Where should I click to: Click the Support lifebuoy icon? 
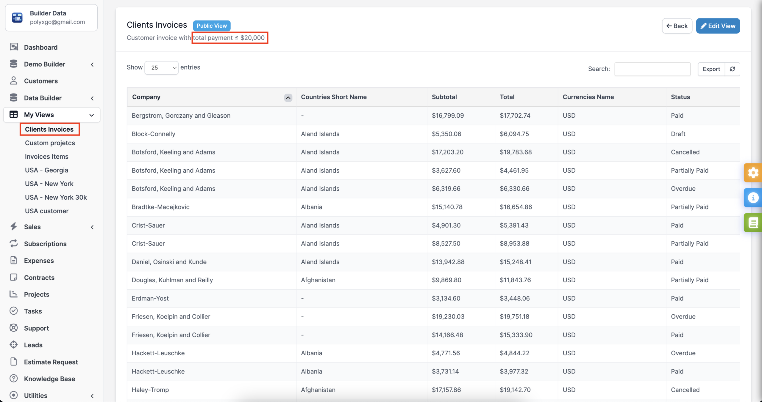coord(14,328)
